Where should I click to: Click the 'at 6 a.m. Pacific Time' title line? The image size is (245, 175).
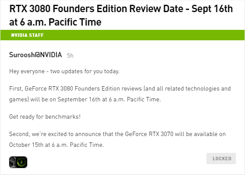[55, 22]
